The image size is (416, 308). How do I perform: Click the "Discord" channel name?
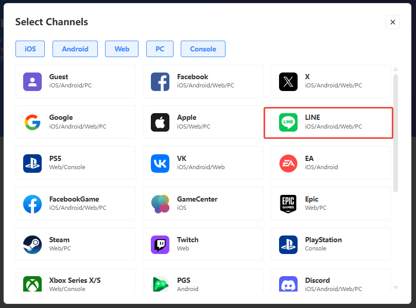[317, 280]
